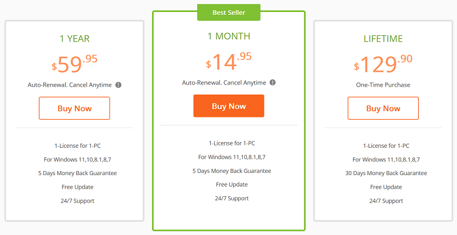Click Free Update in 1 Year card
Screen dimensions: 457x235
point(78,187)
